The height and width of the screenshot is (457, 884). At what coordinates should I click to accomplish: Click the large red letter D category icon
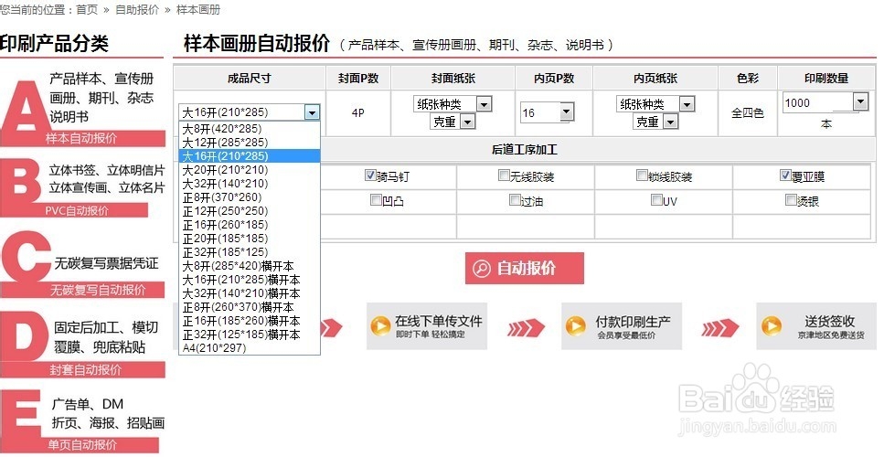pos(25,337)
